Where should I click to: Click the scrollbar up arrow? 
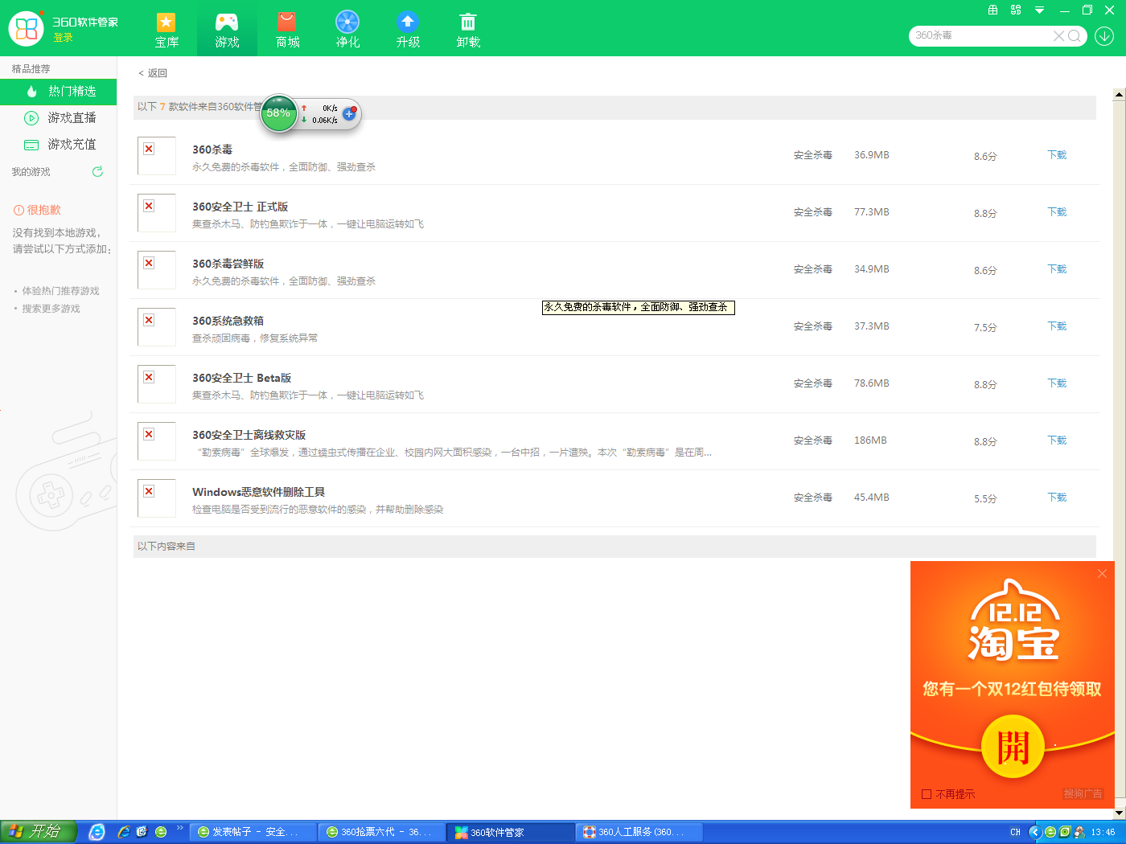[1119, 95]
